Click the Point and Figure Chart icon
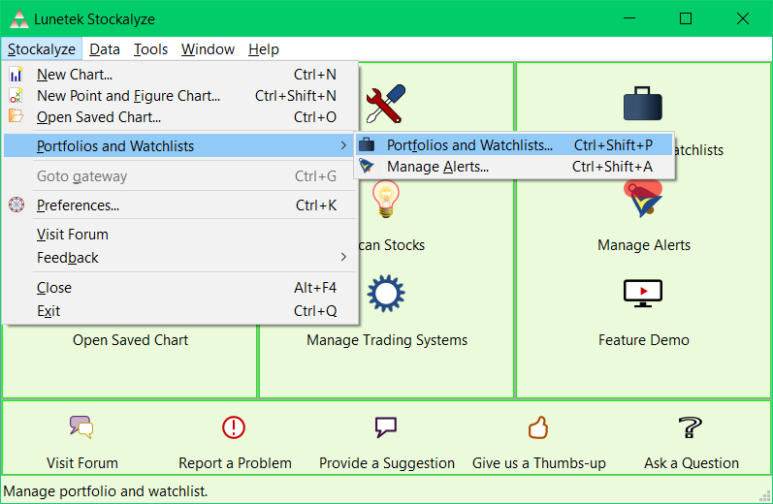The height and width of the screenshot is (504, 773). point(16,96)
